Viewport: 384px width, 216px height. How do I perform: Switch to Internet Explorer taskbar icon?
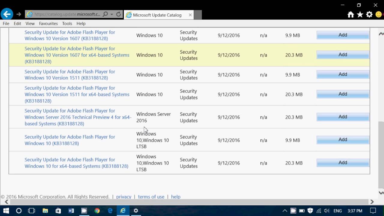coord(123,211)
